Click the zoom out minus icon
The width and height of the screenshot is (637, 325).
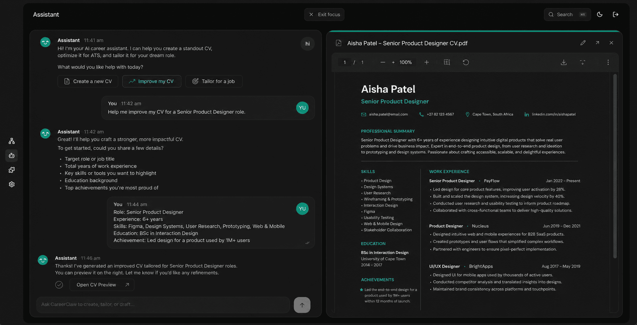[383, 62]
